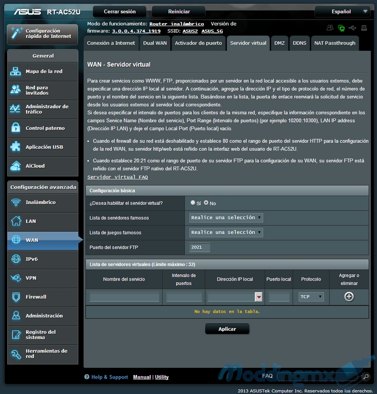The image size is (377, 394).
Task: Click the AiCloud icon
Action: coord(15,166)
